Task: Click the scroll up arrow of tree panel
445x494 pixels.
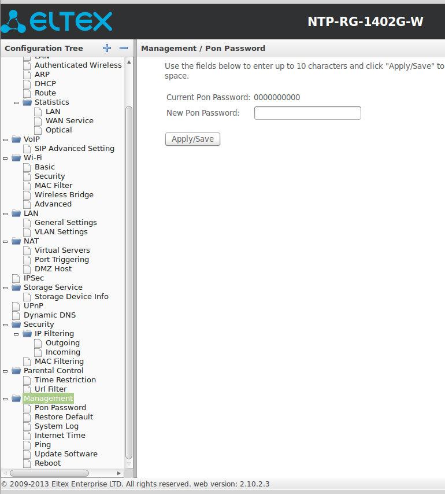Action: tap(129, 62)
